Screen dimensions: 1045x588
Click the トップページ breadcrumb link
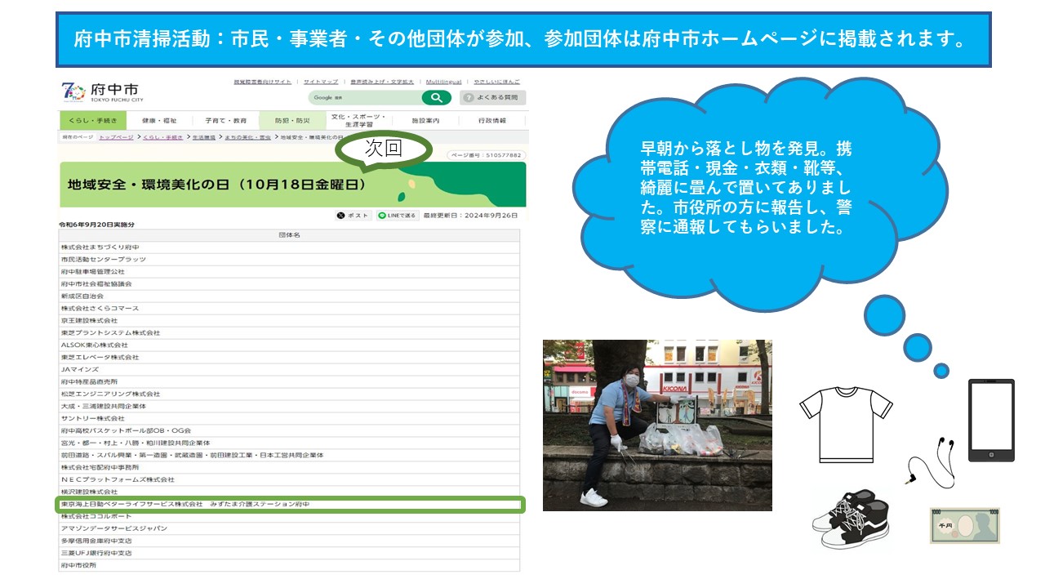pos(116,138)
